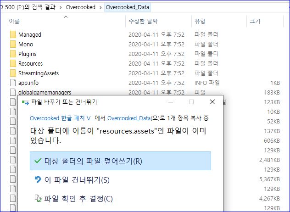290x212 pixels.
Task: Select the Plugins folder name
Action: [28, 54]
